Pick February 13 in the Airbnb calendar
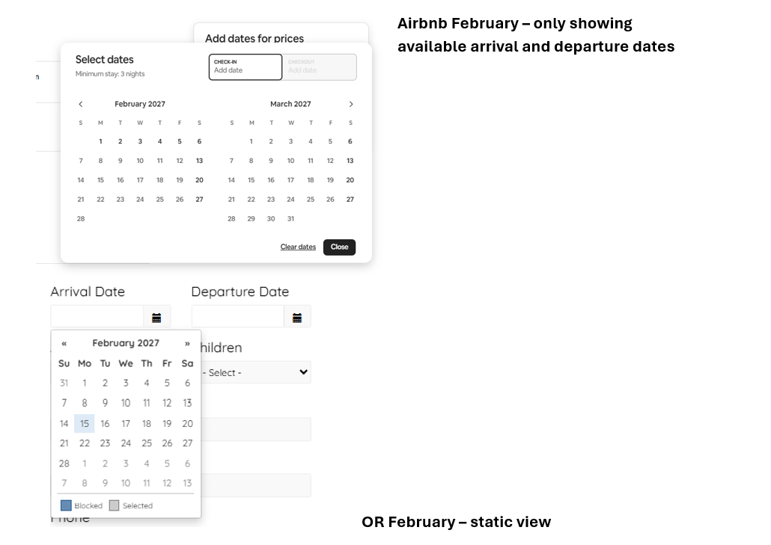Viewport: 771px width, 545px height. pyautogui.click(x=199, y=161)
